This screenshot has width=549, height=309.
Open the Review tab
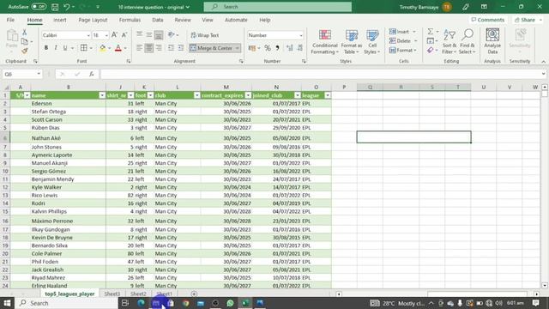(183, 20)
